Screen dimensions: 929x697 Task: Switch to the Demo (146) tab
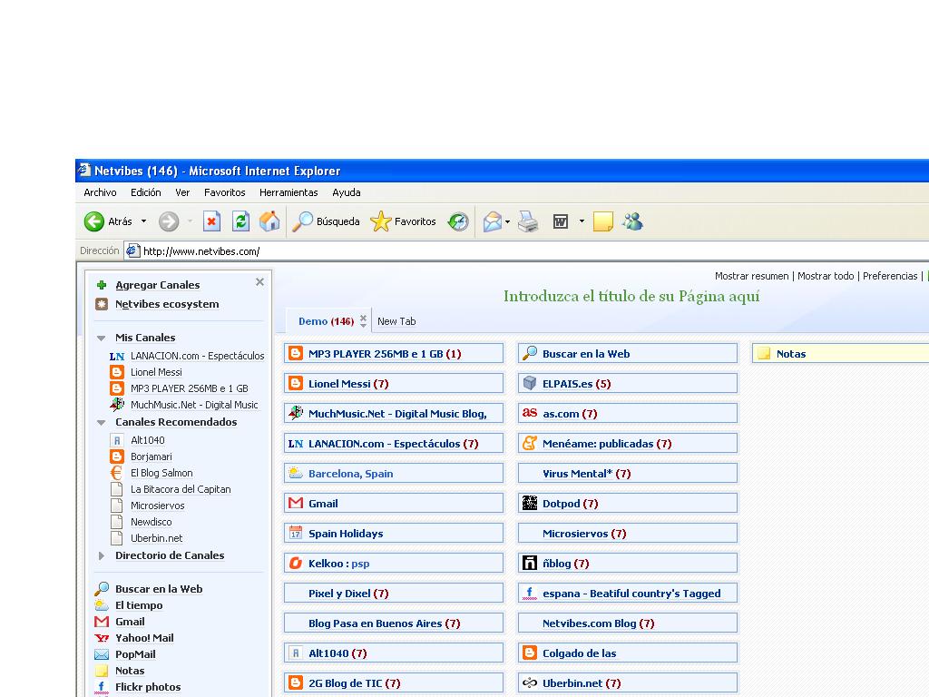point(326,321)
